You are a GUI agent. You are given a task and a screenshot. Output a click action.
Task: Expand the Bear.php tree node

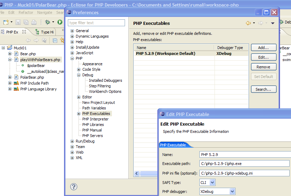click(x=10, y=54)
